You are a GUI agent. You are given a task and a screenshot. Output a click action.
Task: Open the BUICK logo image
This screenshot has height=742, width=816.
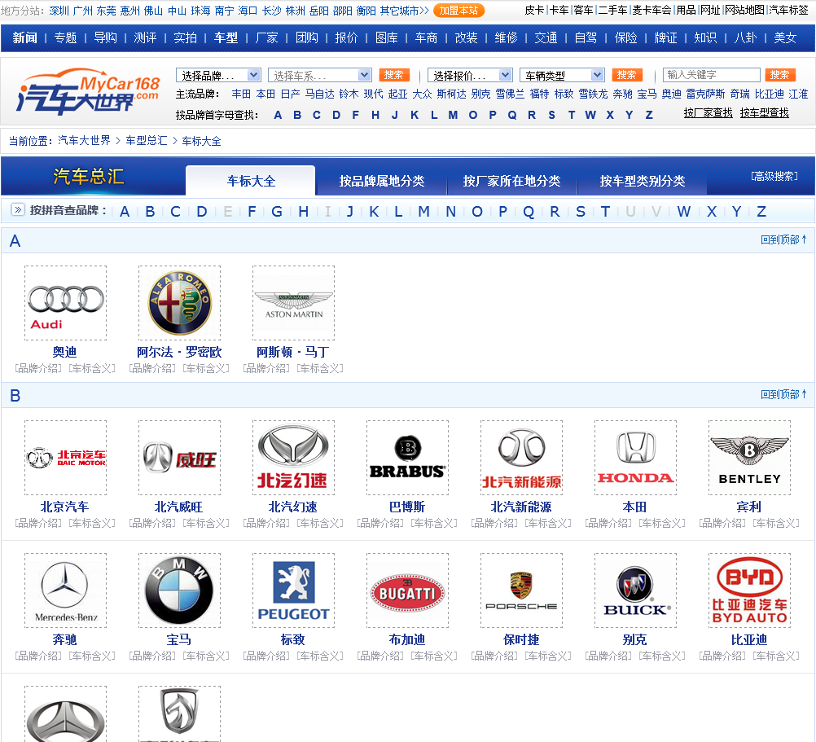click(x=635, y=590)
